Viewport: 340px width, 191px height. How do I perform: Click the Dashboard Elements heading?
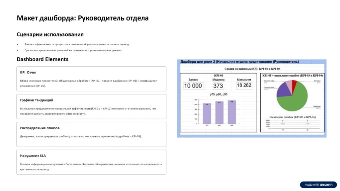[42, 59]
